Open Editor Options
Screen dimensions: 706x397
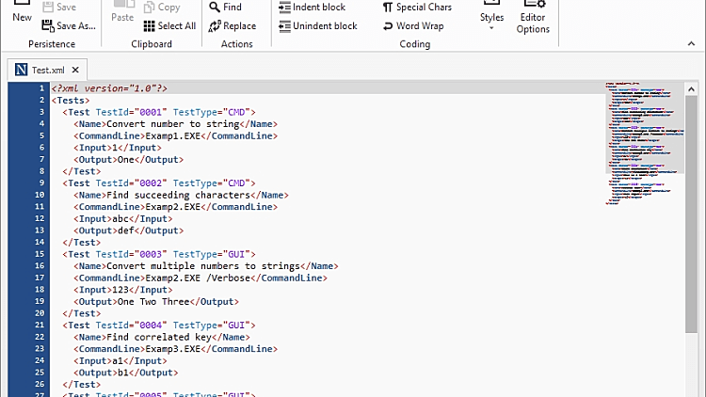533,19
